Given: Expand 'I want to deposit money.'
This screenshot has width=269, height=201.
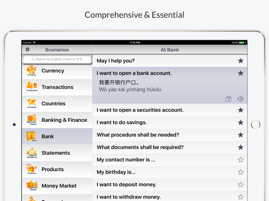Looking at the screenshot, I should click(x=170, y=184).
